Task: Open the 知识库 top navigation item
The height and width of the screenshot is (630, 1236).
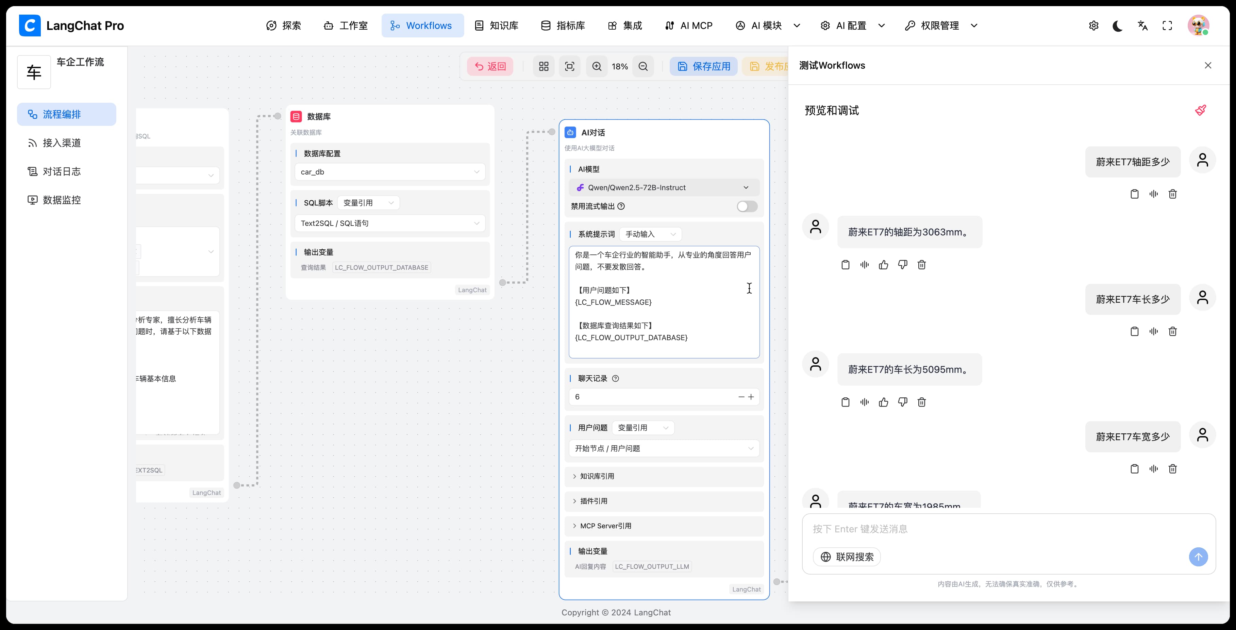Action: click(x=497, y=26)
